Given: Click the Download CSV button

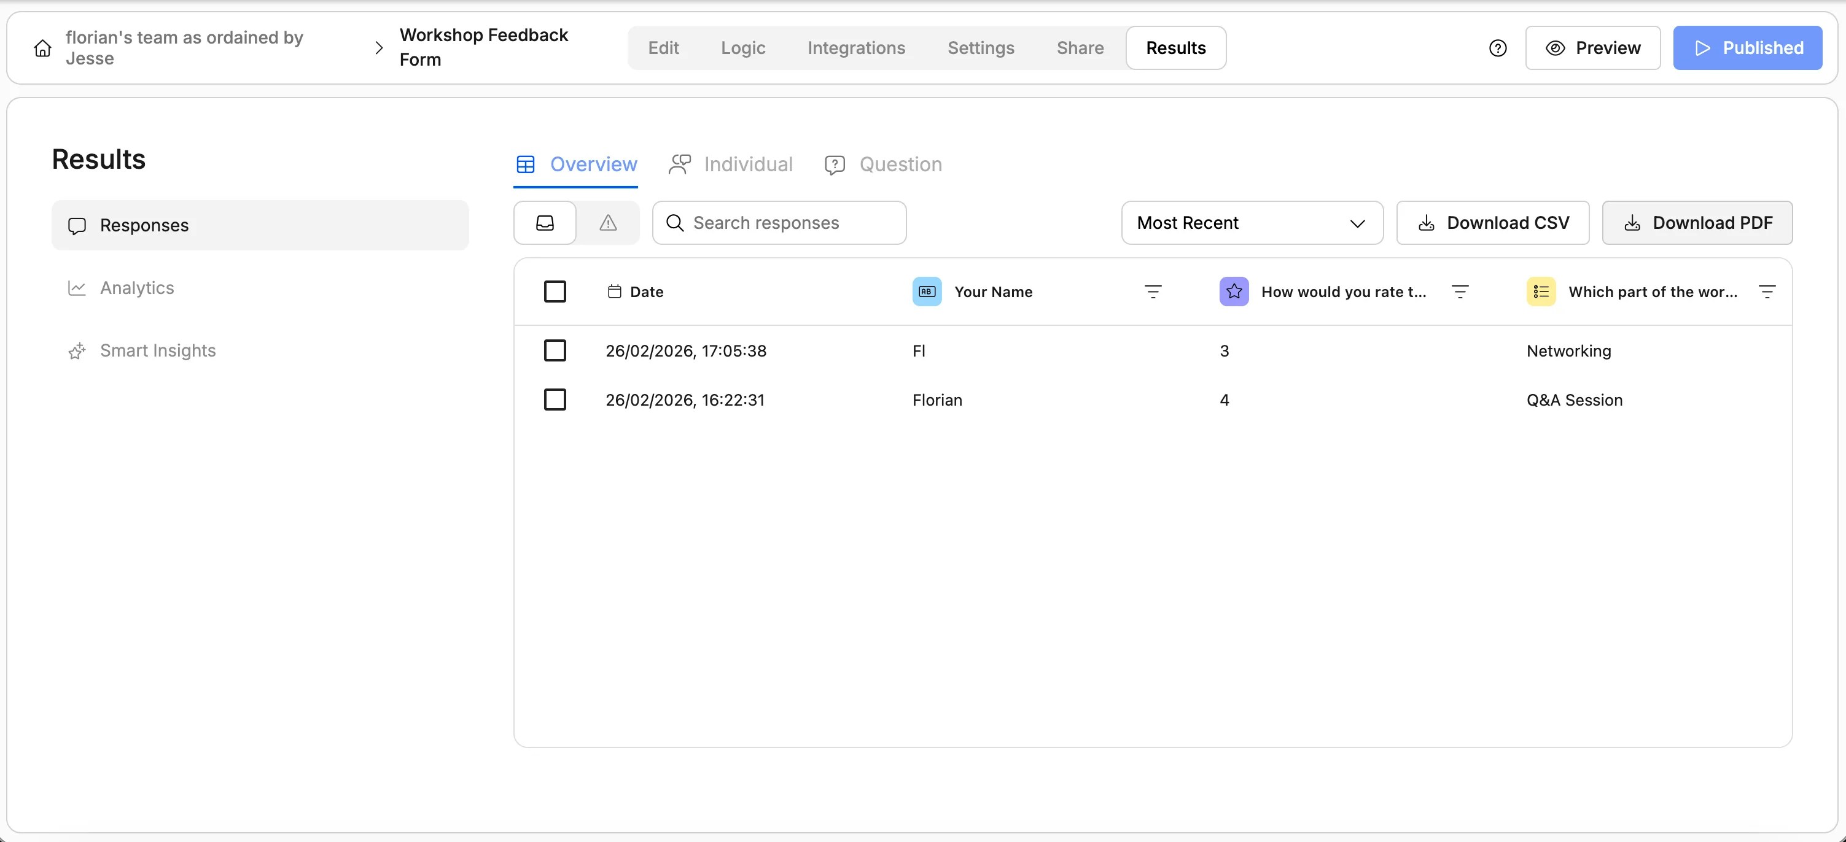Looking at the screenshot, I should click(x=1492, y=223).
